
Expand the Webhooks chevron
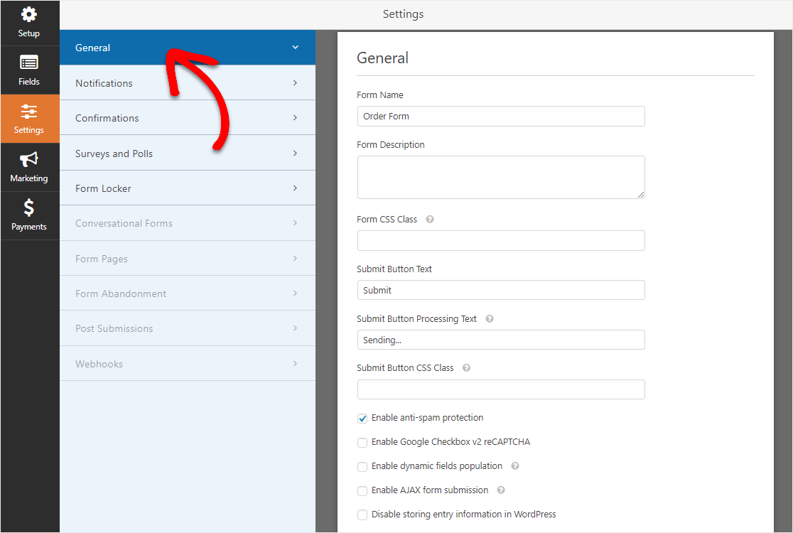tap(296, 364)
